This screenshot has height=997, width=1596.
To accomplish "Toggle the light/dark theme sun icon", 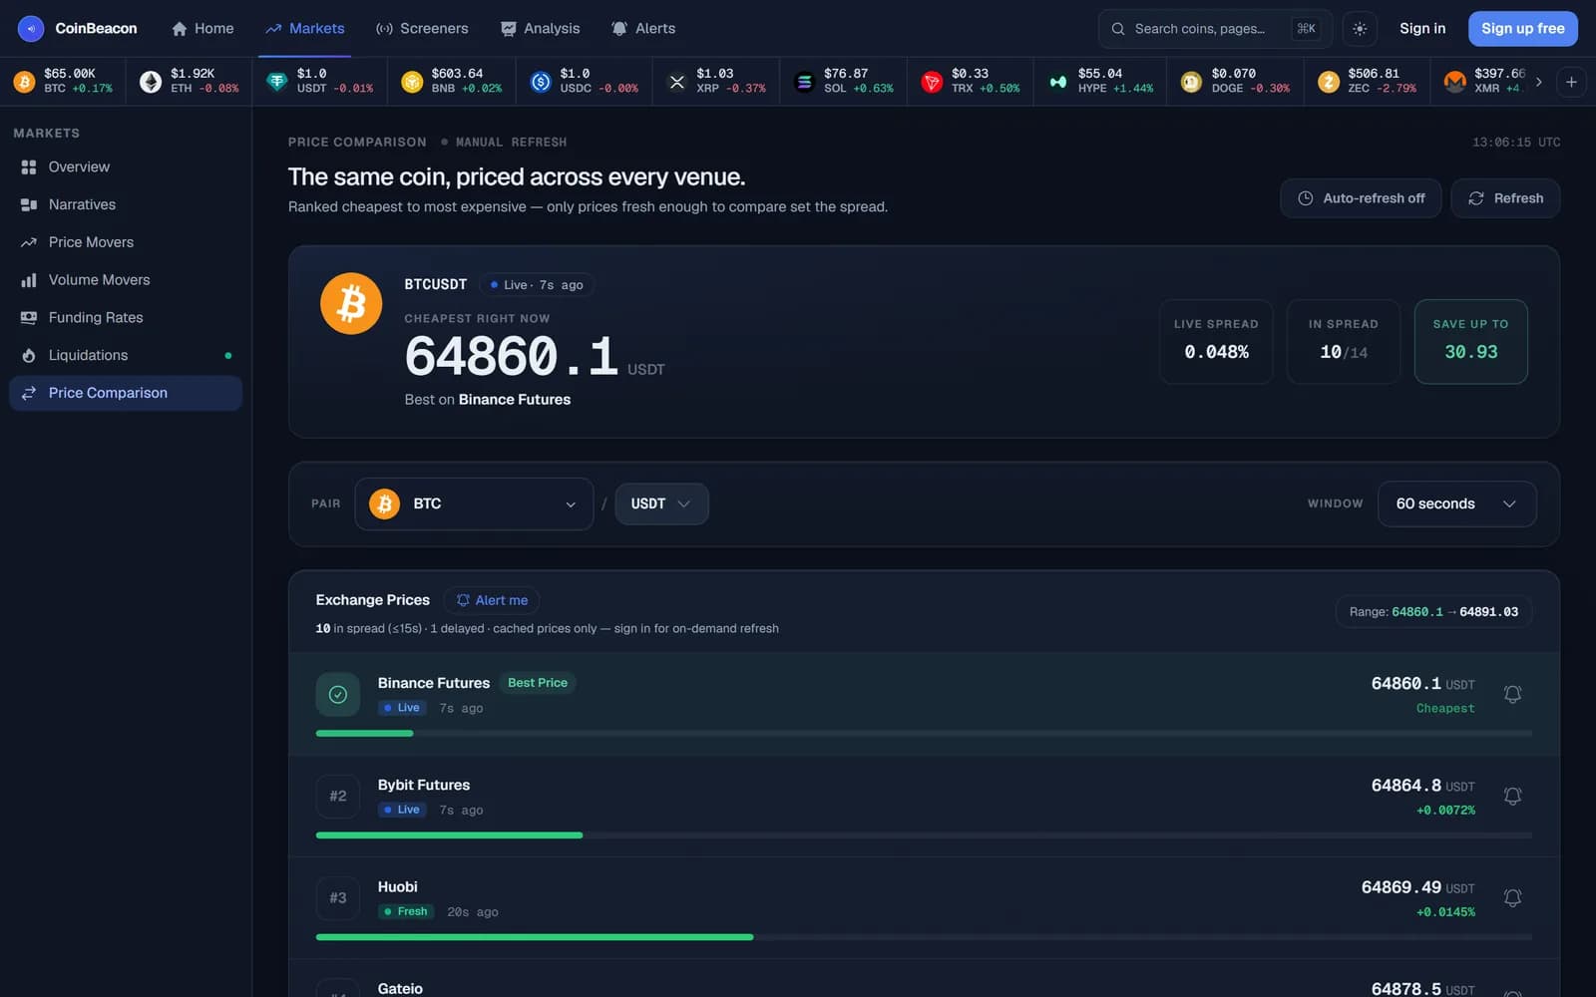I will point(1360,29).
